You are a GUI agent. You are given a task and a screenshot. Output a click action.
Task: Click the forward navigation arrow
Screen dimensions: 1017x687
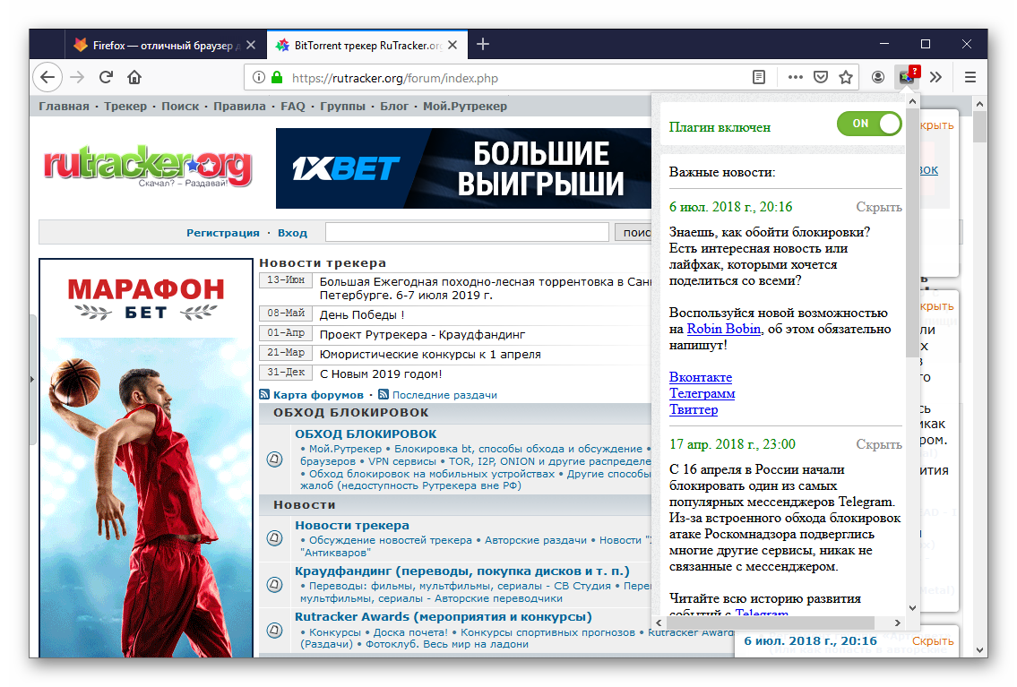coord(77,78)
